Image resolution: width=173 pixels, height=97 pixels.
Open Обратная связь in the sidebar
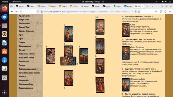[26, 84]
